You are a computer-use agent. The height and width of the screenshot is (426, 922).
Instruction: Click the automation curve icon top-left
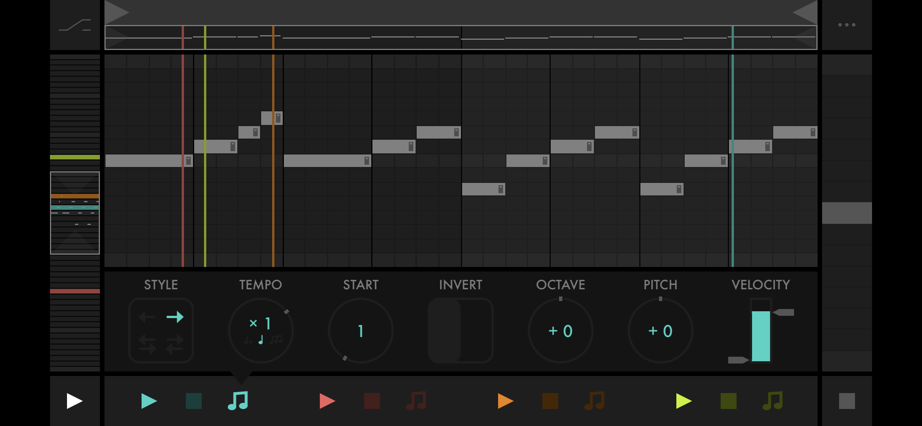tap(75, 25)
